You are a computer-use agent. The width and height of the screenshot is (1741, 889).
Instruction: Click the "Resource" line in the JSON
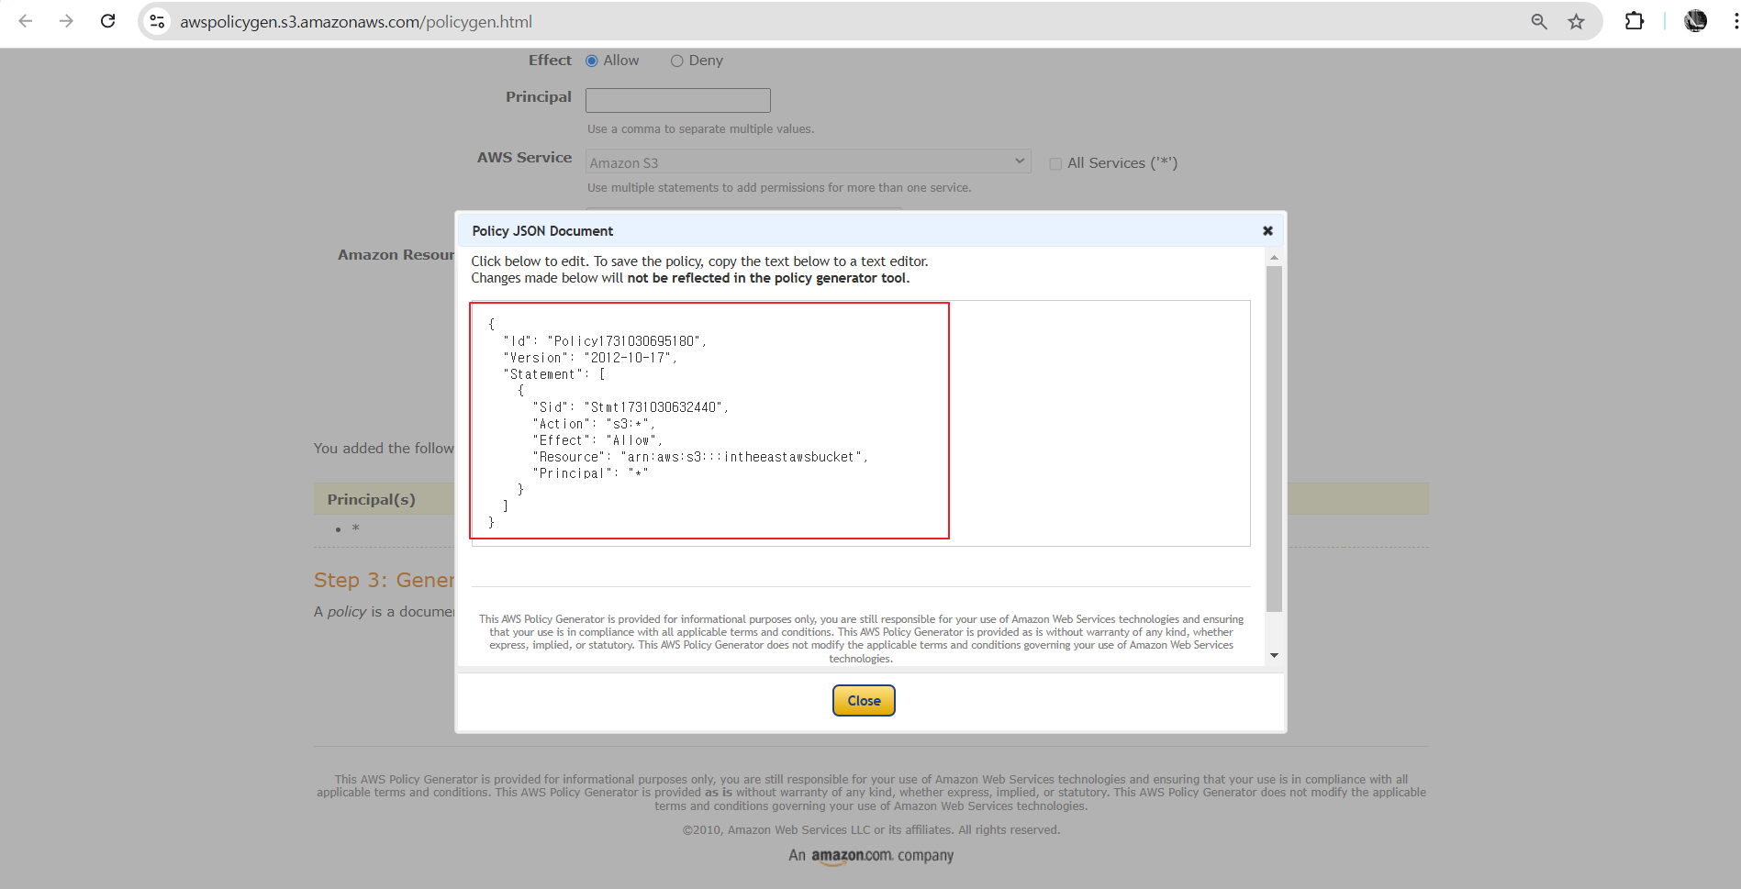tap(699, 457)
